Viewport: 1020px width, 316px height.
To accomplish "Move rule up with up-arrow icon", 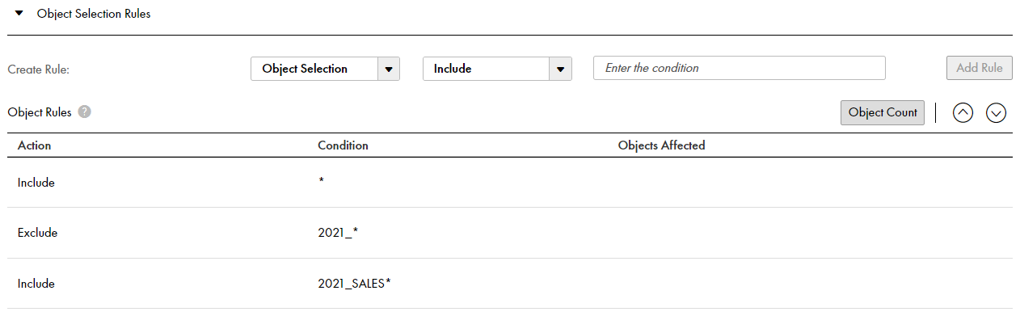I will click(x=963, y=113).
